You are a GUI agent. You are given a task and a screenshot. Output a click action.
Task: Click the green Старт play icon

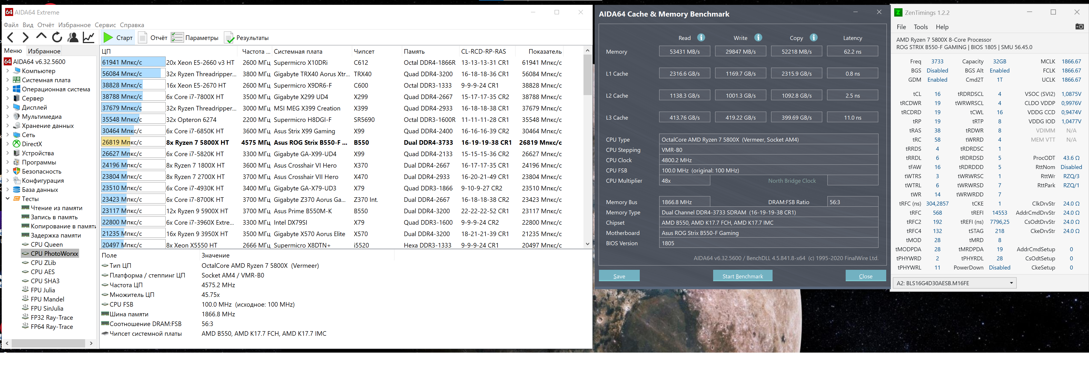[108, 38]
